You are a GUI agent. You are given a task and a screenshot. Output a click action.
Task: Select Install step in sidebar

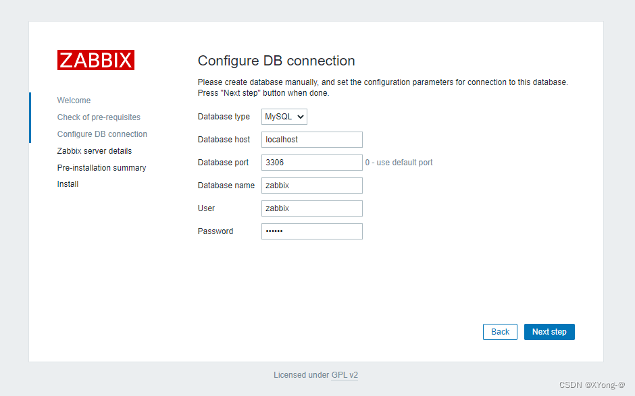pyautogui.click(x=68, y=184)
